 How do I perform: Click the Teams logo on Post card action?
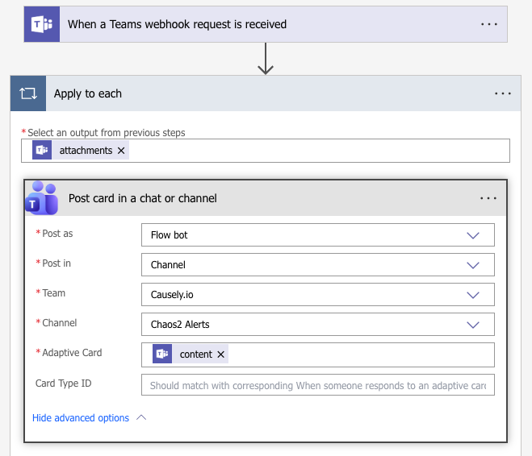tap(41, 198)
